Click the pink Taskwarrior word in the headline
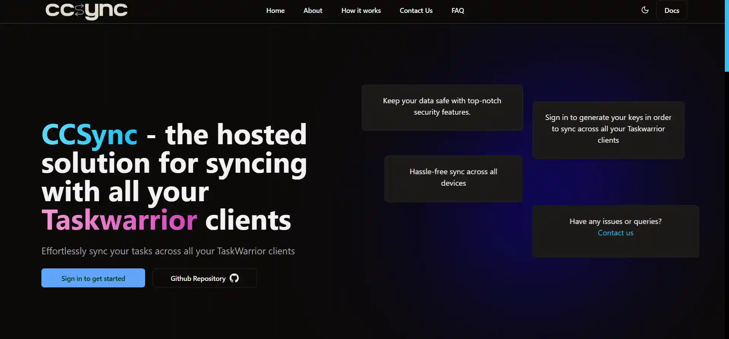The image size is (729, 339). coord(119,220)
